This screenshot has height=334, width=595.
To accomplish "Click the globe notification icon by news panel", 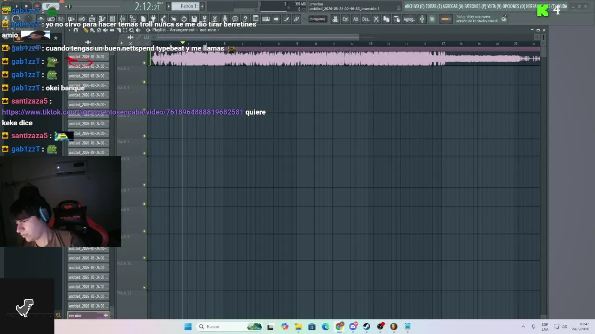I will tap(504, 19).
